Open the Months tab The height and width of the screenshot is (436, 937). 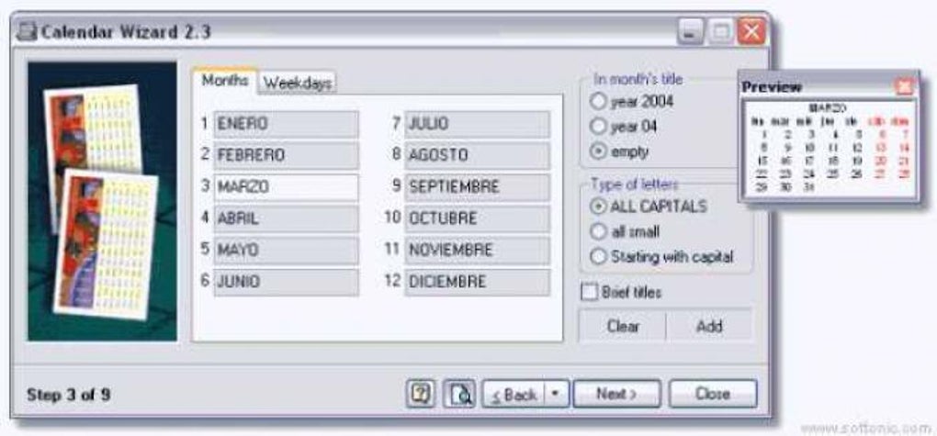coord(225,81)
